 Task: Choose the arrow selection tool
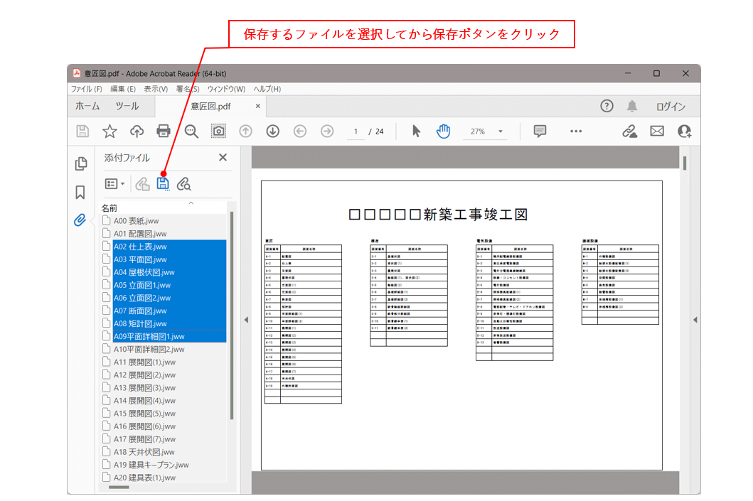click(417, 131)
